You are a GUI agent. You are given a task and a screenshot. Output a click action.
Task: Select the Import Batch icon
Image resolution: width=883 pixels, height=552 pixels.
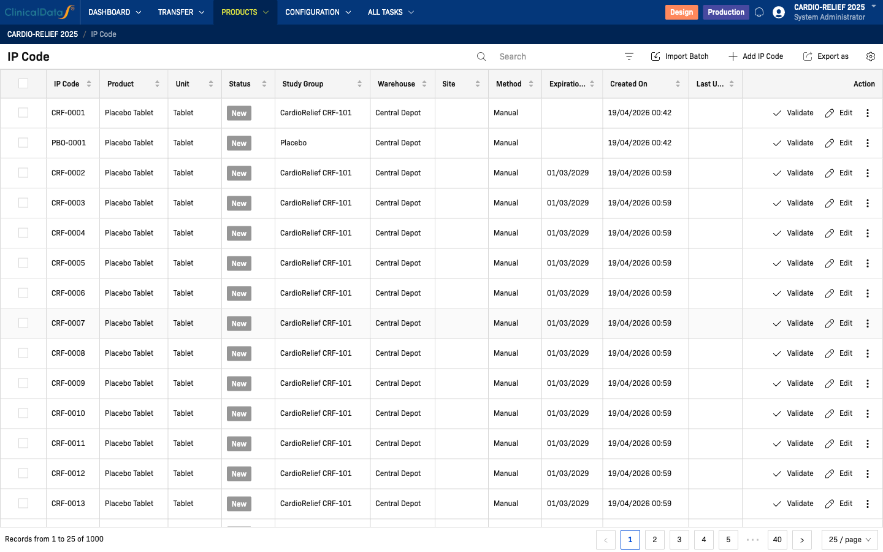click(x=656, y=56)
